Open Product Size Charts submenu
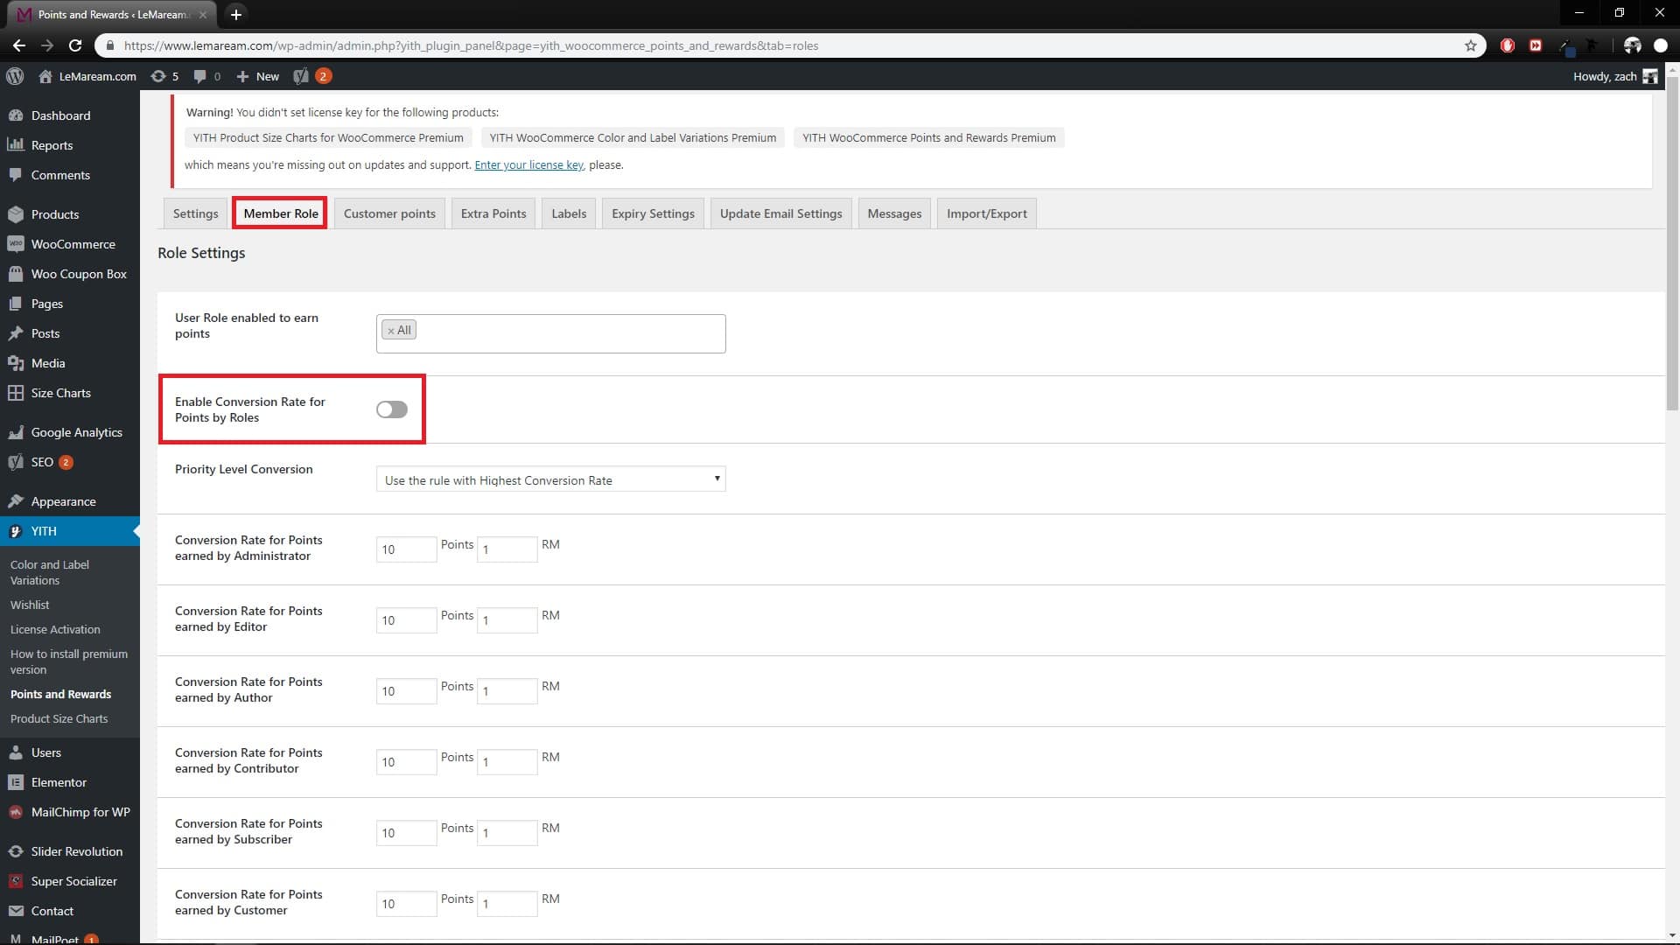This screenshot has height=945, width=1680. pyautogui.click(x=59, y=718)
